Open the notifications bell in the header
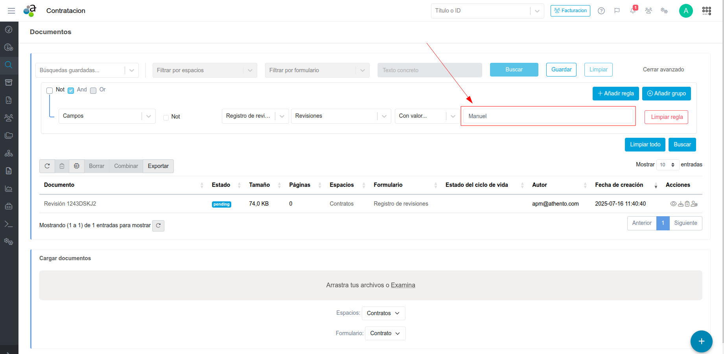 [x=633, y=11]
